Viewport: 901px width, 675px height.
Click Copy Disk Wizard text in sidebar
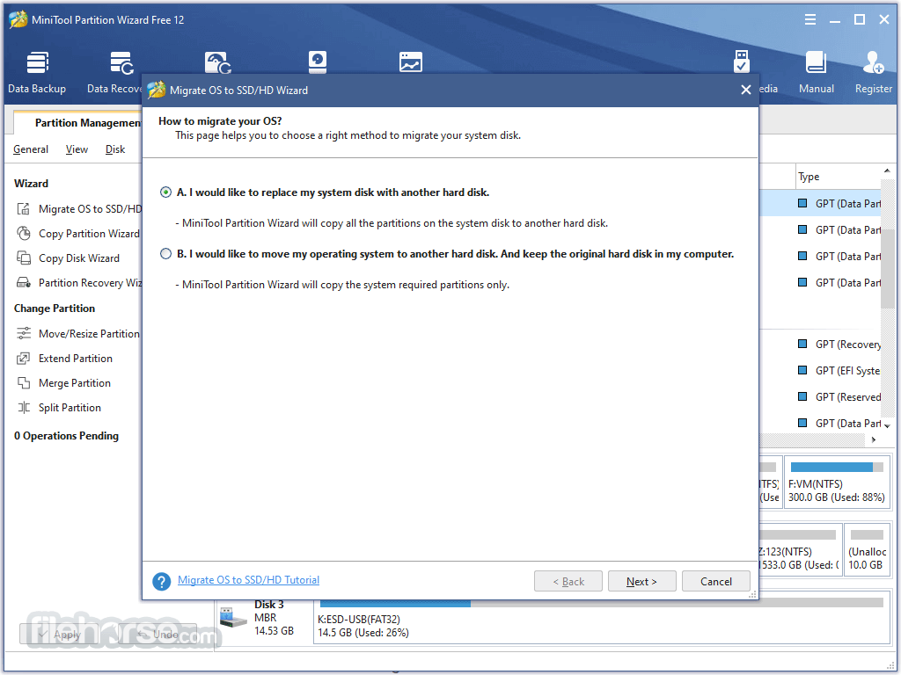pyautogui.click(x=78, y=258)
